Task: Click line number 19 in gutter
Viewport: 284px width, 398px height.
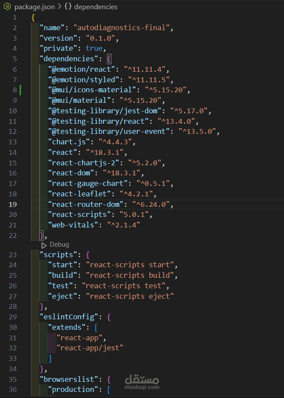Action: click(13, 204)
